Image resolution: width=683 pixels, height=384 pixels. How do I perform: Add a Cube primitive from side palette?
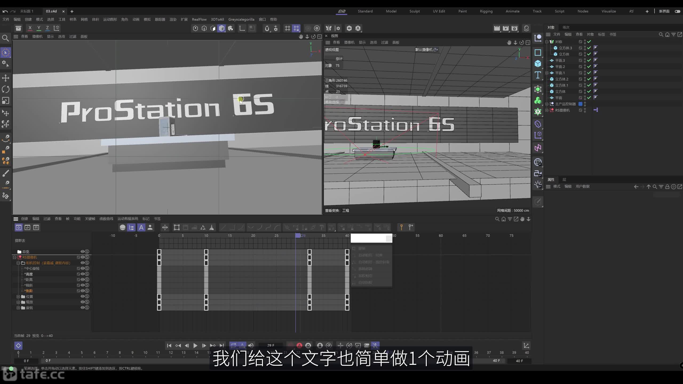point(538,63)
